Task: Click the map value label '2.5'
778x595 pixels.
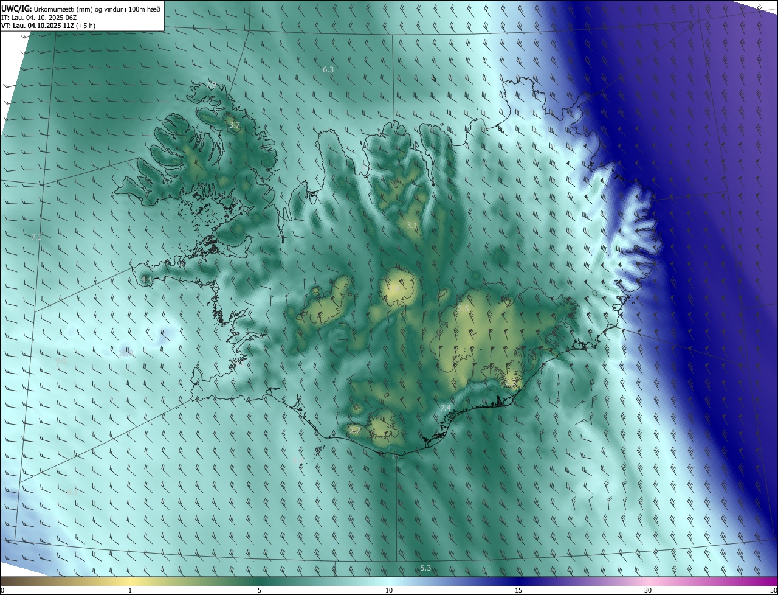Action: click(463, 308)
